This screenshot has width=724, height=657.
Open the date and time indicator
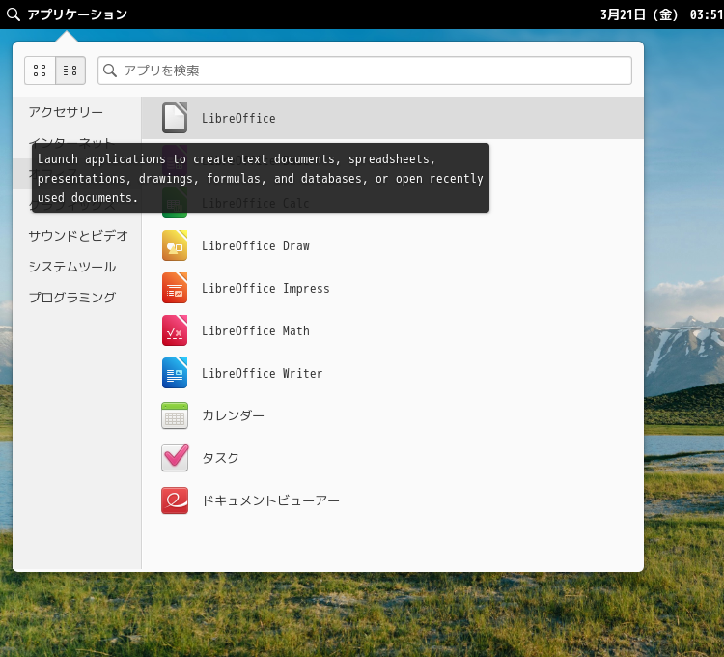[x=661, y=14]
